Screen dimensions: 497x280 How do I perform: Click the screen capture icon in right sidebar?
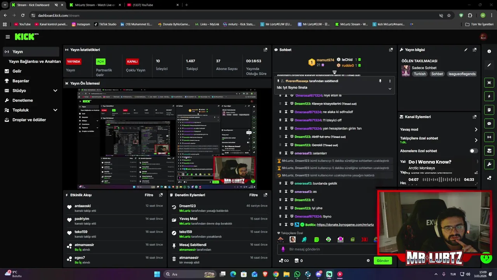tap(489, 82)
